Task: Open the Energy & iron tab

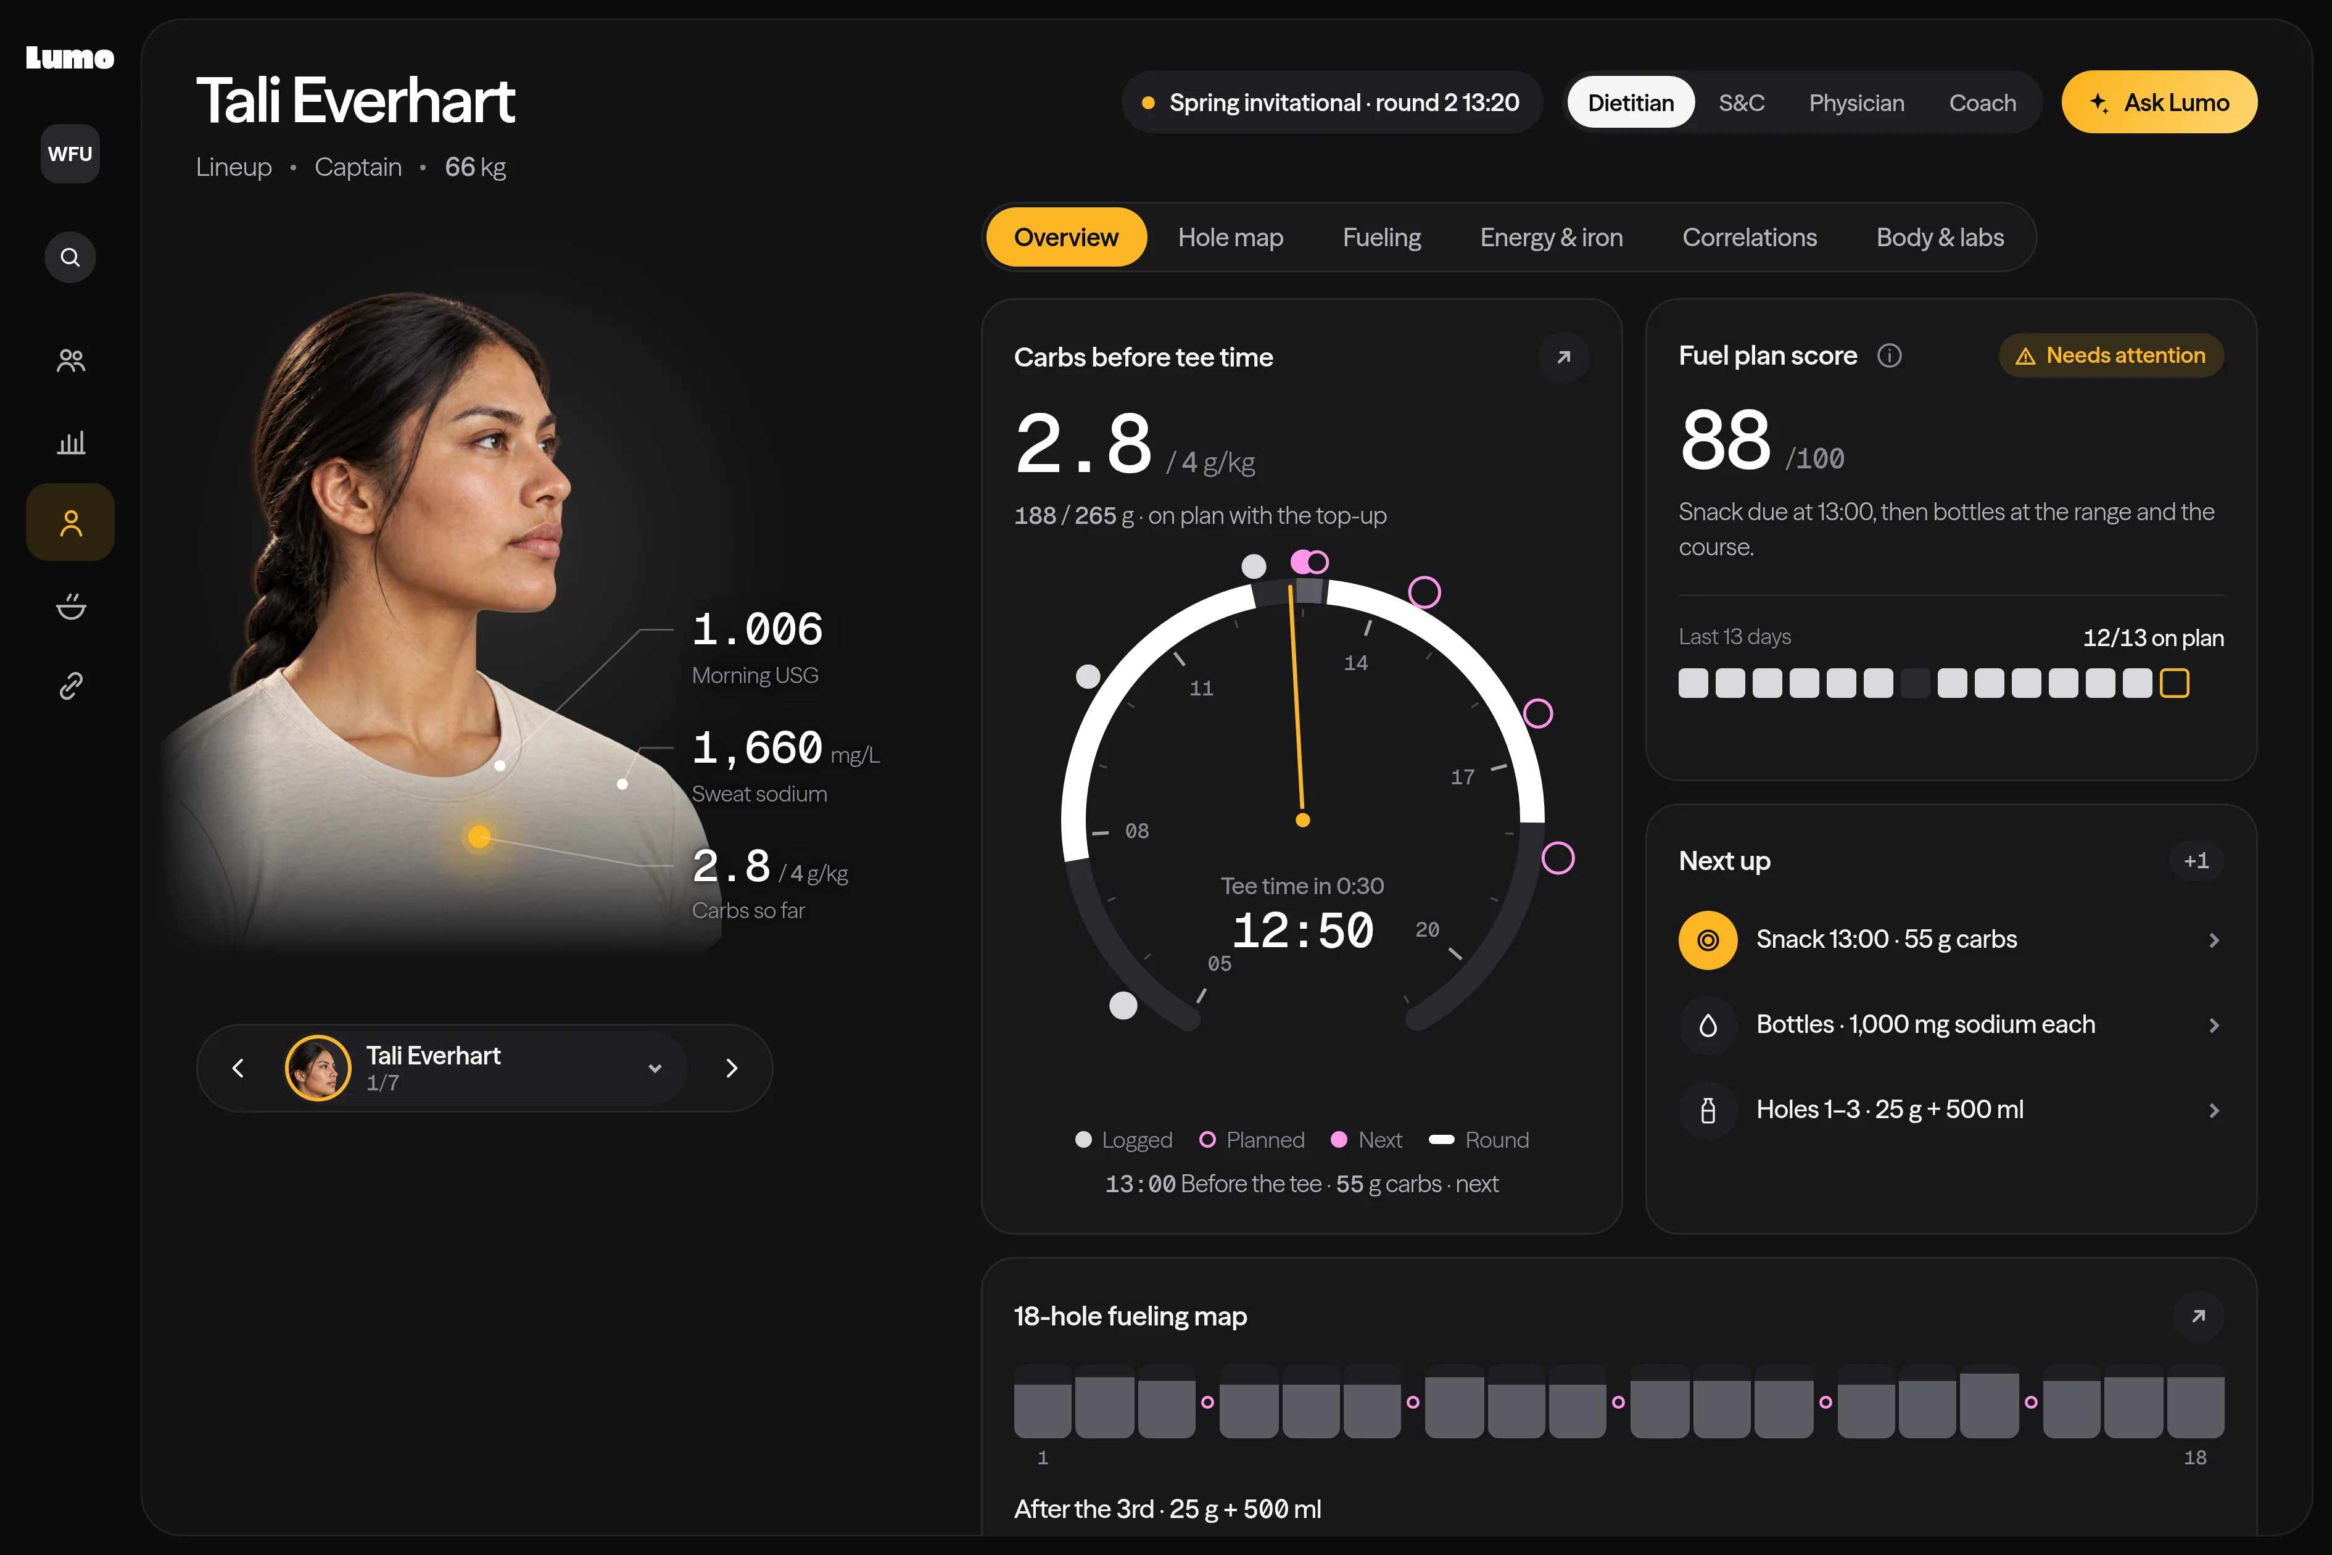Action: click(1551, 237)
